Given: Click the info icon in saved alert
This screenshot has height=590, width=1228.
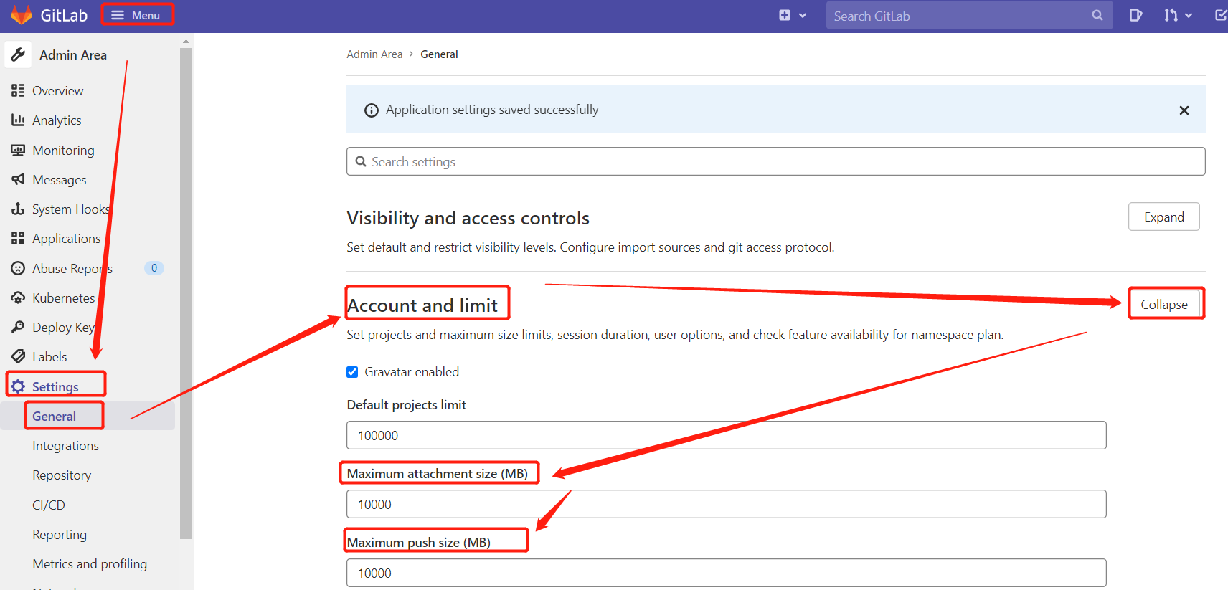Looking at the screenshot, I should [372, 110].
